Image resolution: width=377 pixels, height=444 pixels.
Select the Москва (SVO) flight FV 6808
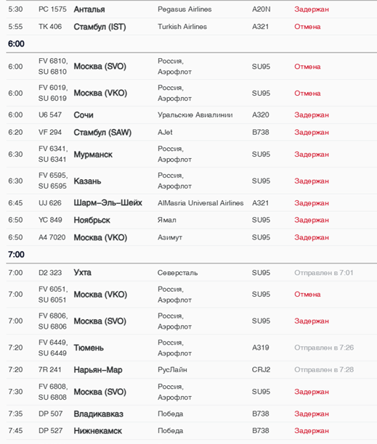point(191,392)
